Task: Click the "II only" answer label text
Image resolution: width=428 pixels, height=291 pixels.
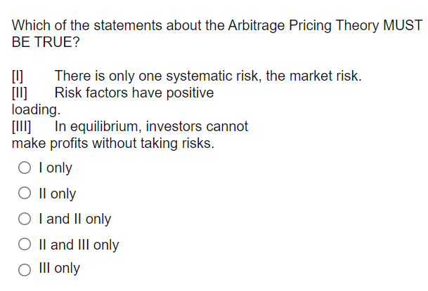Action: click(58, 194)
